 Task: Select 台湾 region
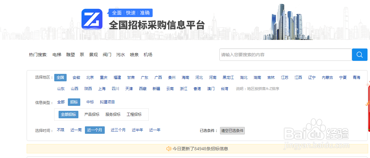[x=225, y=89]
